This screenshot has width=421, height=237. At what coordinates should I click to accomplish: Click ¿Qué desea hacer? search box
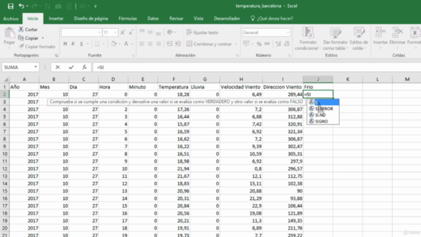pyautogui.click(x=272, y=18)
